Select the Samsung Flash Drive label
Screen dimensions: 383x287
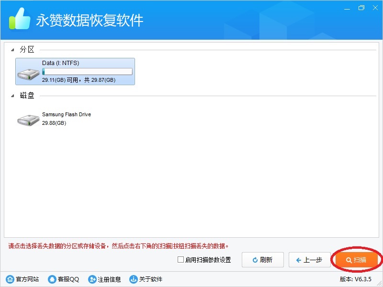click(x=66, y=115)
